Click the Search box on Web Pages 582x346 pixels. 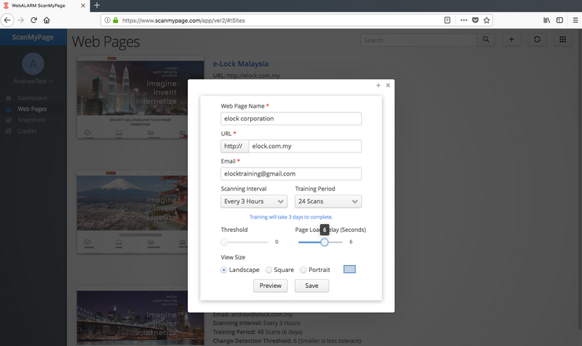pos(418,40)
